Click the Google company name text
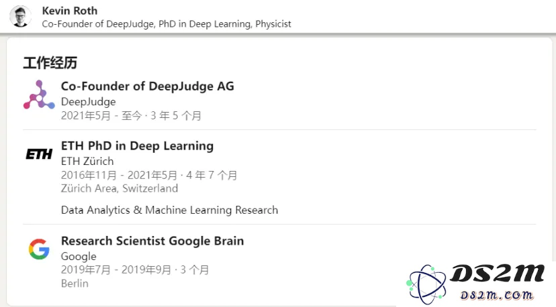This screenshot has height=307, width=556. [x=79, y=256]
